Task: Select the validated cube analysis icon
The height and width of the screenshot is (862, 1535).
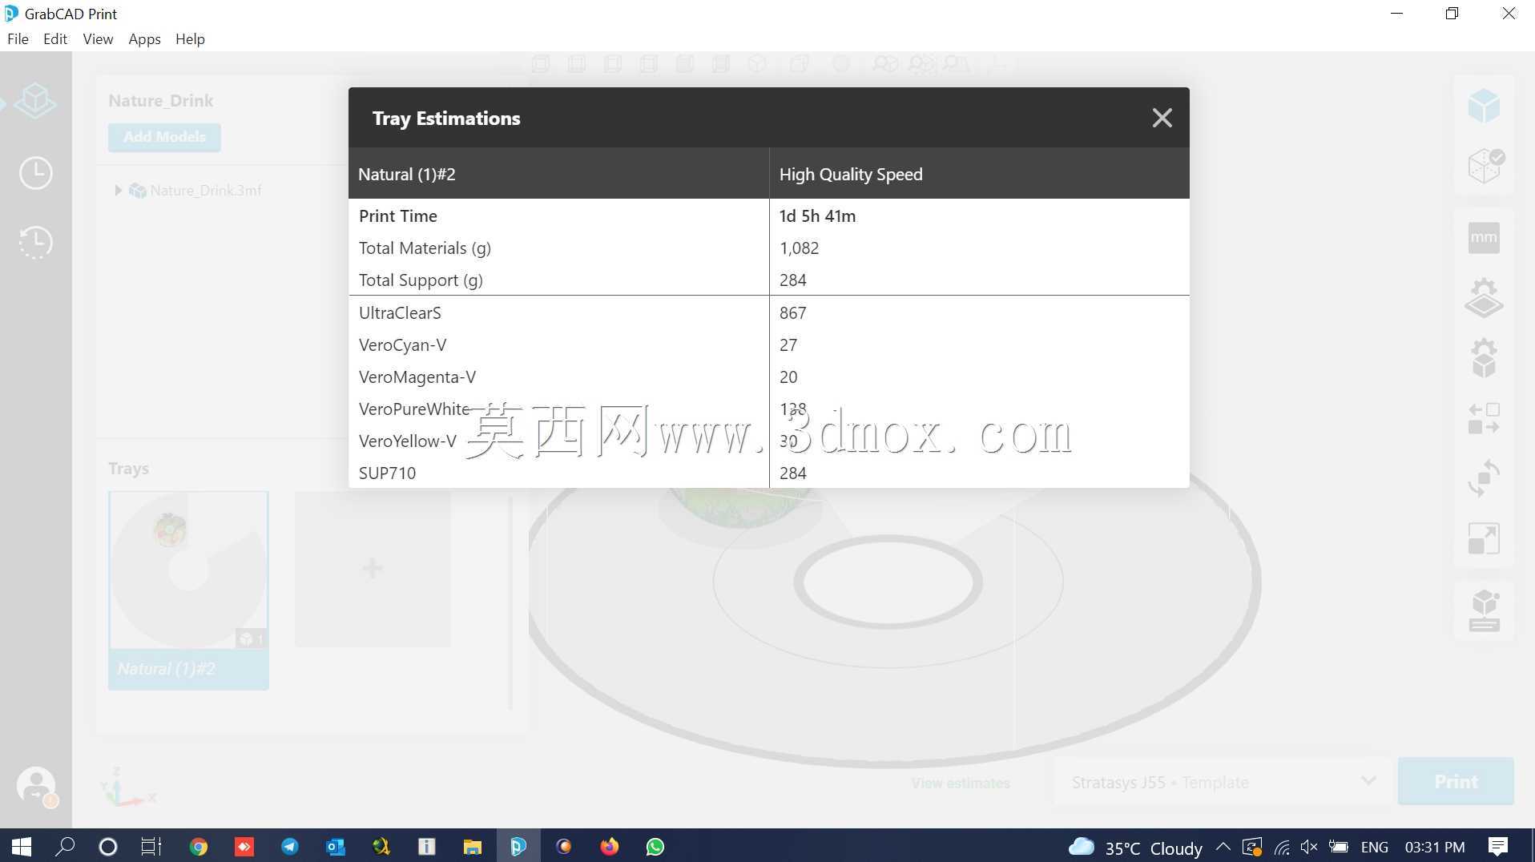Action: click(x=1485, y=166)
